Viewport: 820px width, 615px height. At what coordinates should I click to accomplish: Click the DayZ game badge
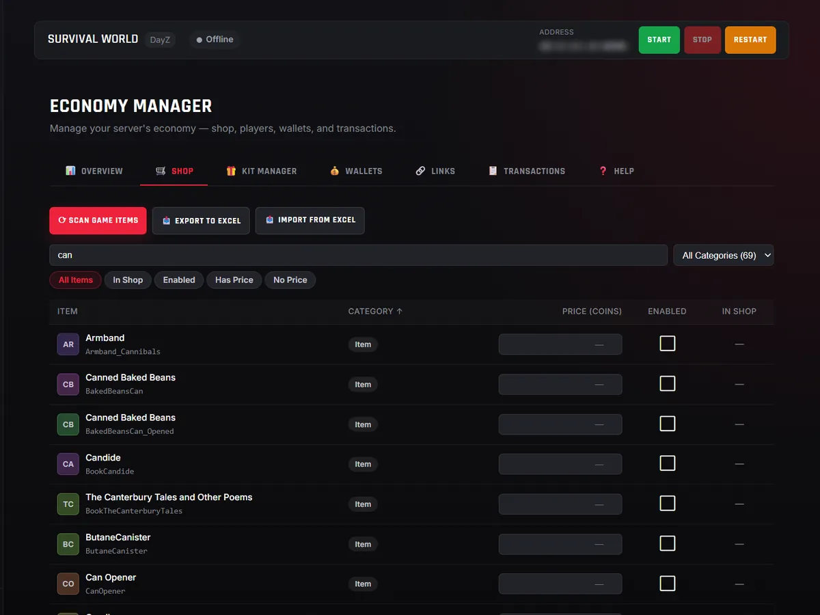160,40
